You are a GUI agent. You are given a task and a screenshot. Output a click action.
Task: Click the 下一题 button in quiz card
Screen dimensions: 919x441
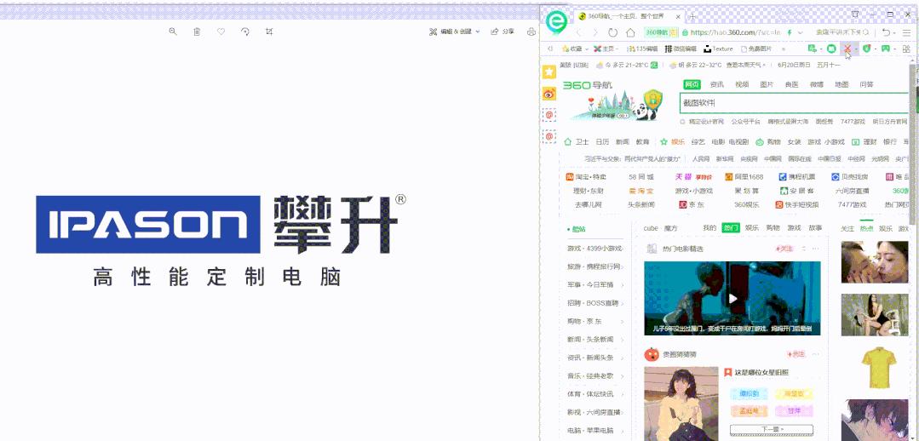pos(772,430)
